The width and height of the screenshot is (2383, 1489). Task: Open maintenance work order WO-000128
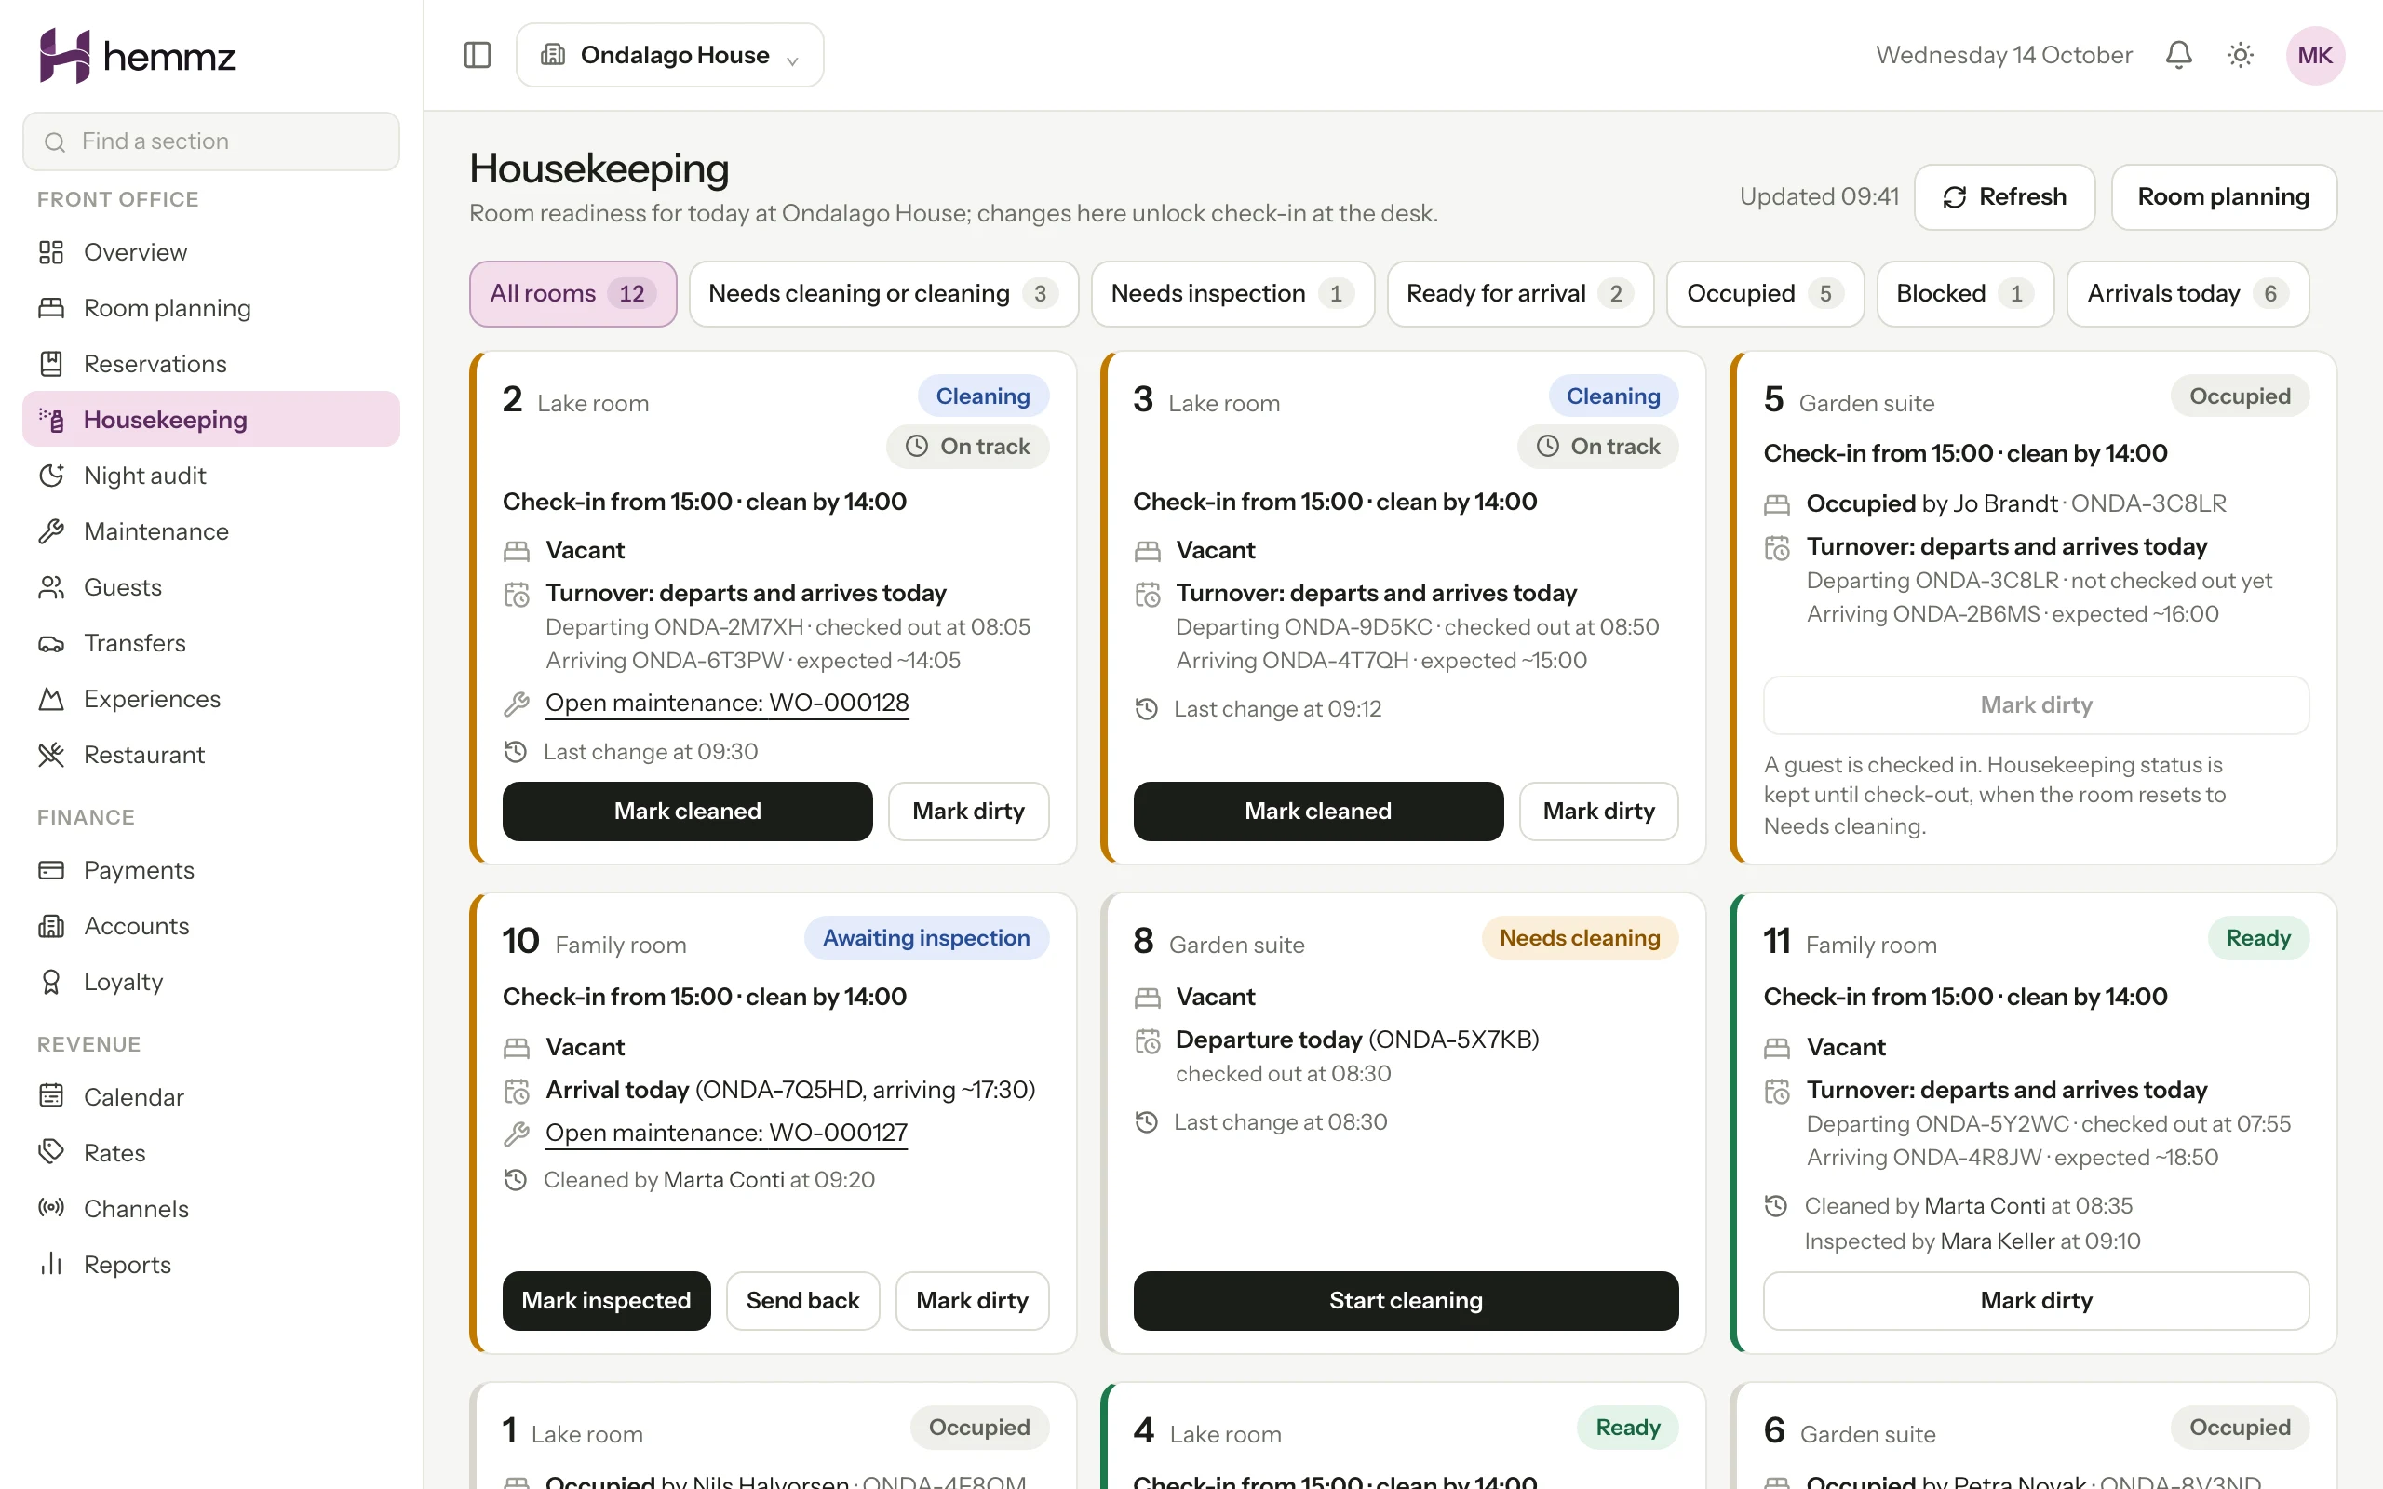click(727, 704)
